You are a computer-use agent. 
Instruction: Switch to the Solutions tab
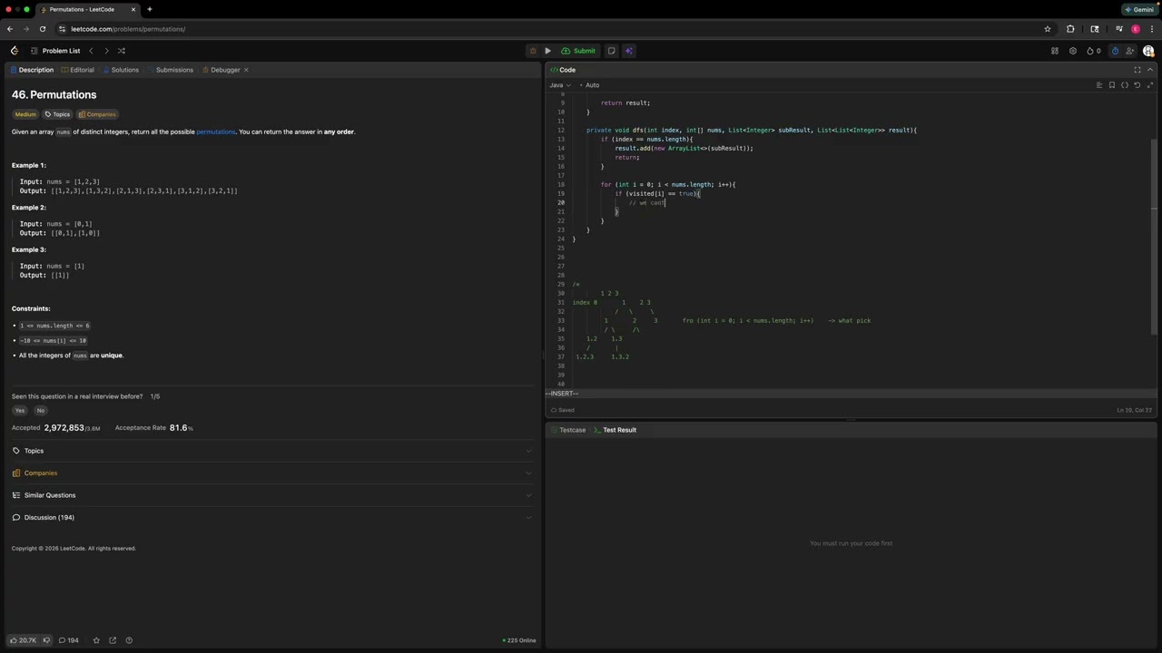point(121,70)
